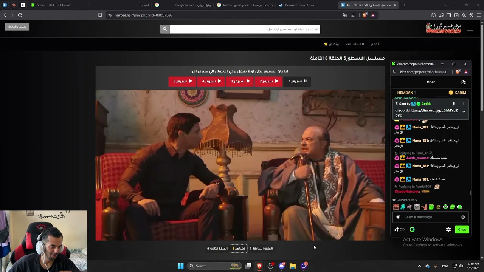Open the الأفلام menu item
Screen dimensions: 484x272
pyautogui.click(x=375, y=44)
